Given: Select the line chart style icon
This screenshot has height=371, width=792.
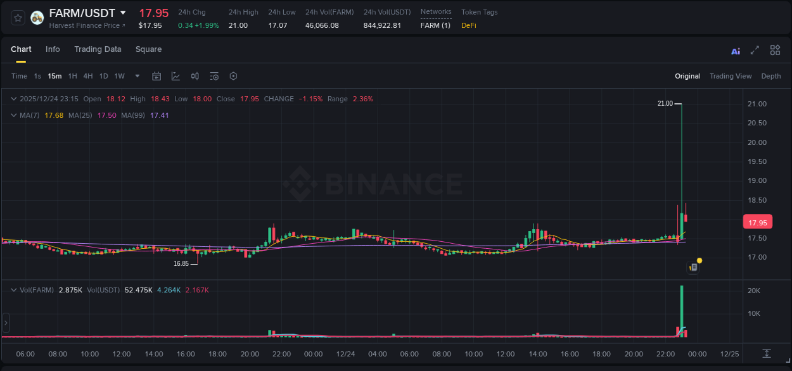Looking at the screenshot, I should pyautogui.click(x=174, y=76).
